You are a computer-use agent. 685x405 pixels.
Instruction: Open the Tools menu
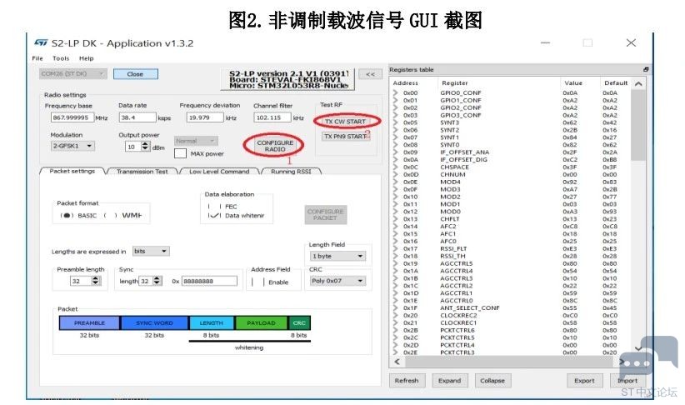(x=61, y=58)
